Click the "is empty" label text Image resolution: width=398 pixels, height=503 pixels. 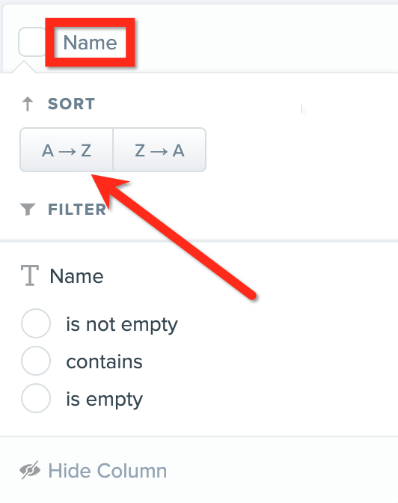(x=104, y=400)
